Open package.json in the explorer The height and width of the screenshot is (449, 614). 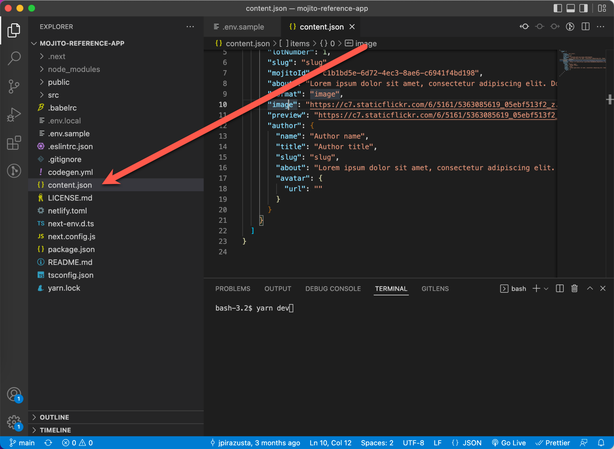click(71, 249)
